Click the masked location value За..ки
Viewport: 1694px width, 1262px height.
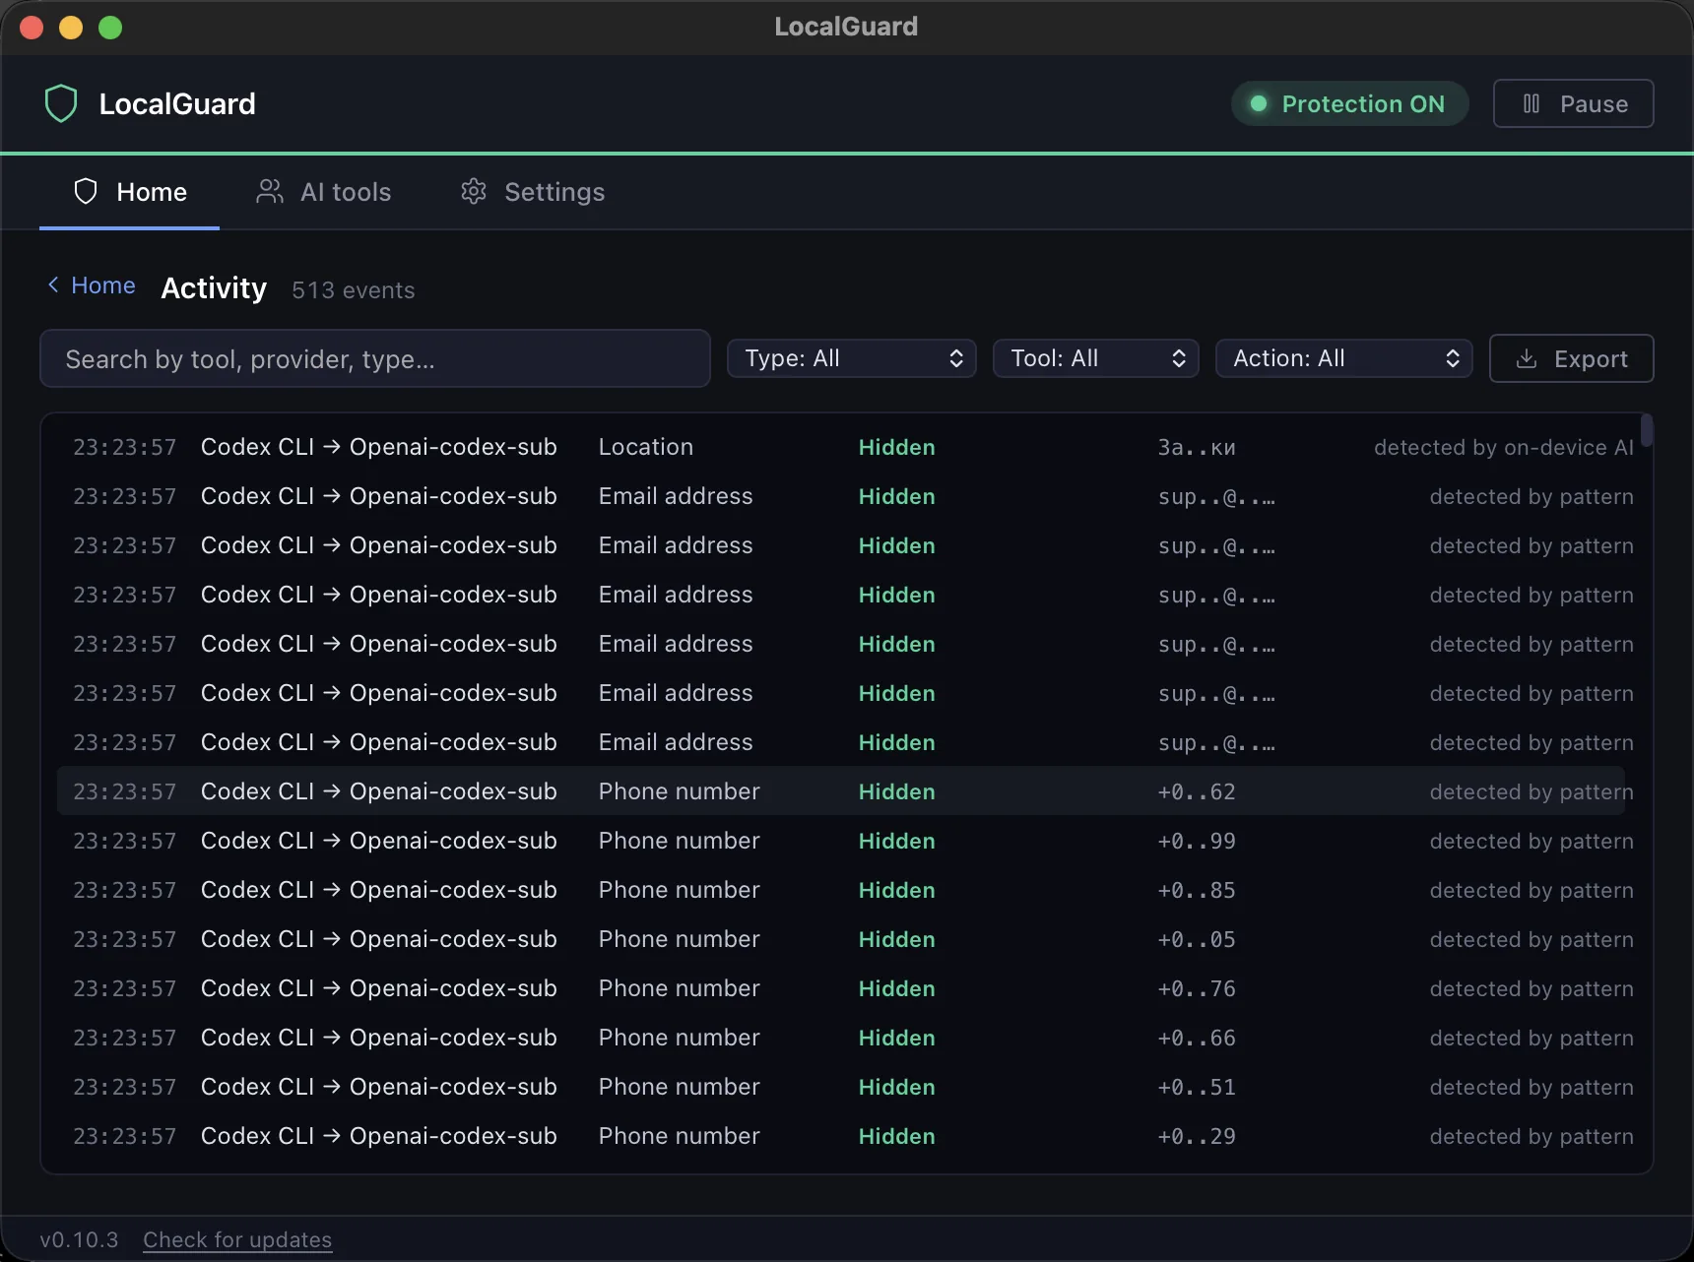tap(1197, 447)
